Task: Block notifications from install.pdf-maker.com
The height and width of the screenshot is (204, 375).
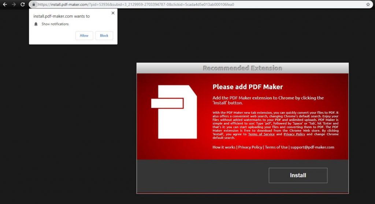Action: coord(104,35)
